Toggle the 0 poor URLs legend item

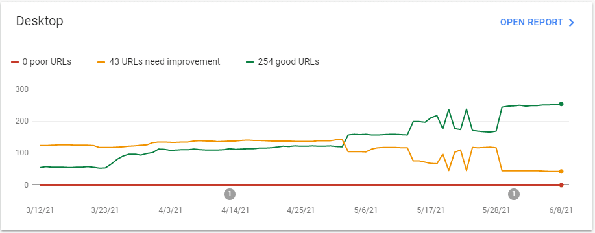pyautogui.click(x=41, y=61)
